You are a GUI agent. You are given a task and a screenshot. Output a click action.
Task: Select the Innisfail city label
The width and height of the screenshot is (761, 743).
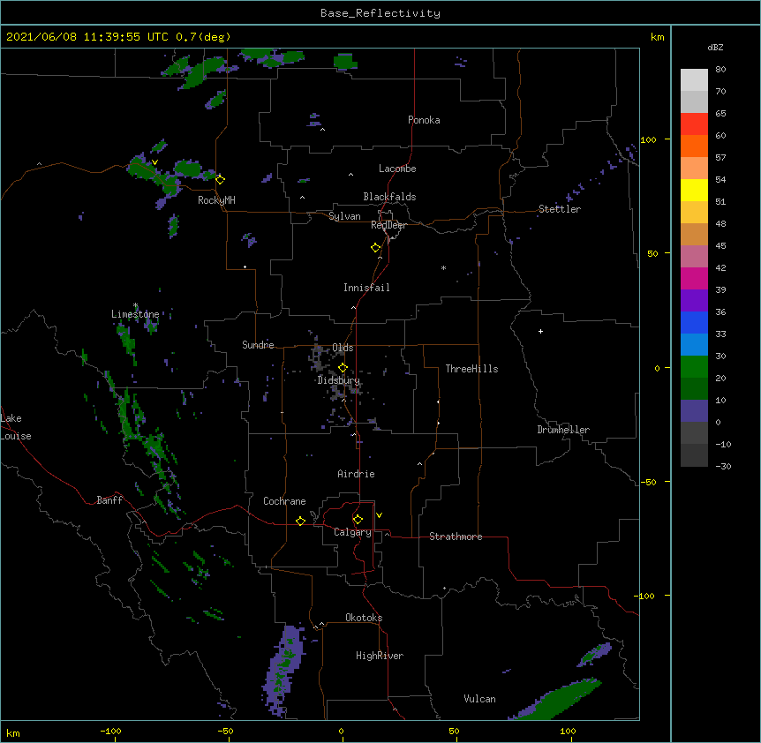366,288
